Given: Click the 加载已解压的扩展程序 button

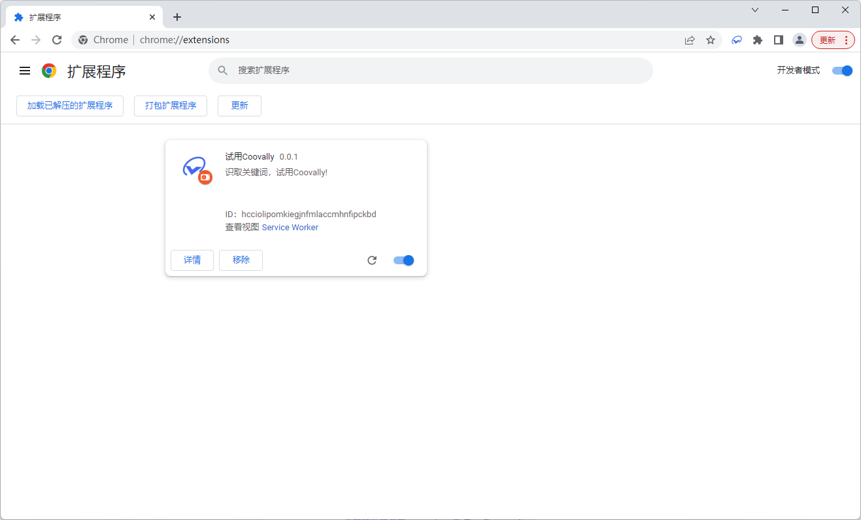Looking at the screenshot, I should click(70, 106).
